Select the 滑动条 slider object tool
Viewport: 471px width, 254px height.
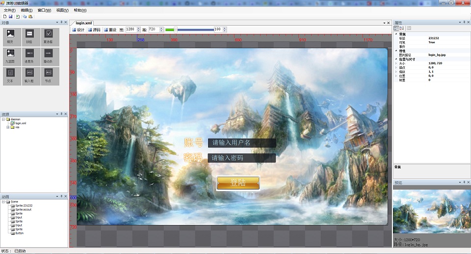pos(50,56)
